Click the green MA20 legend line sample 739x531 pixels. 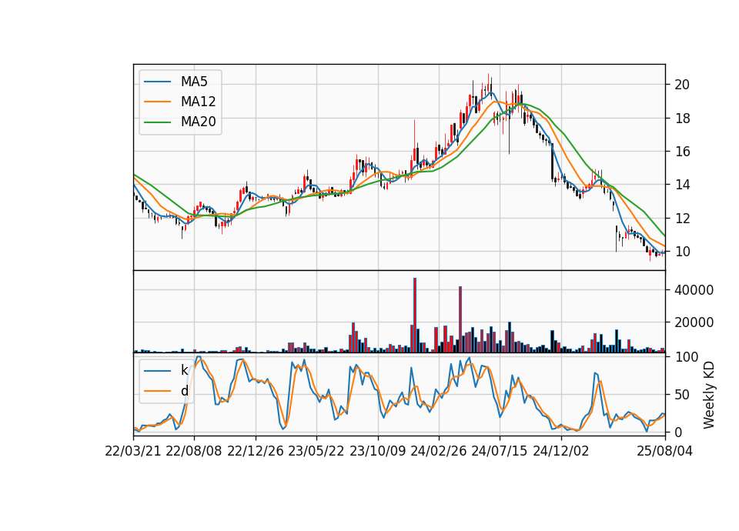click(157, 122)
